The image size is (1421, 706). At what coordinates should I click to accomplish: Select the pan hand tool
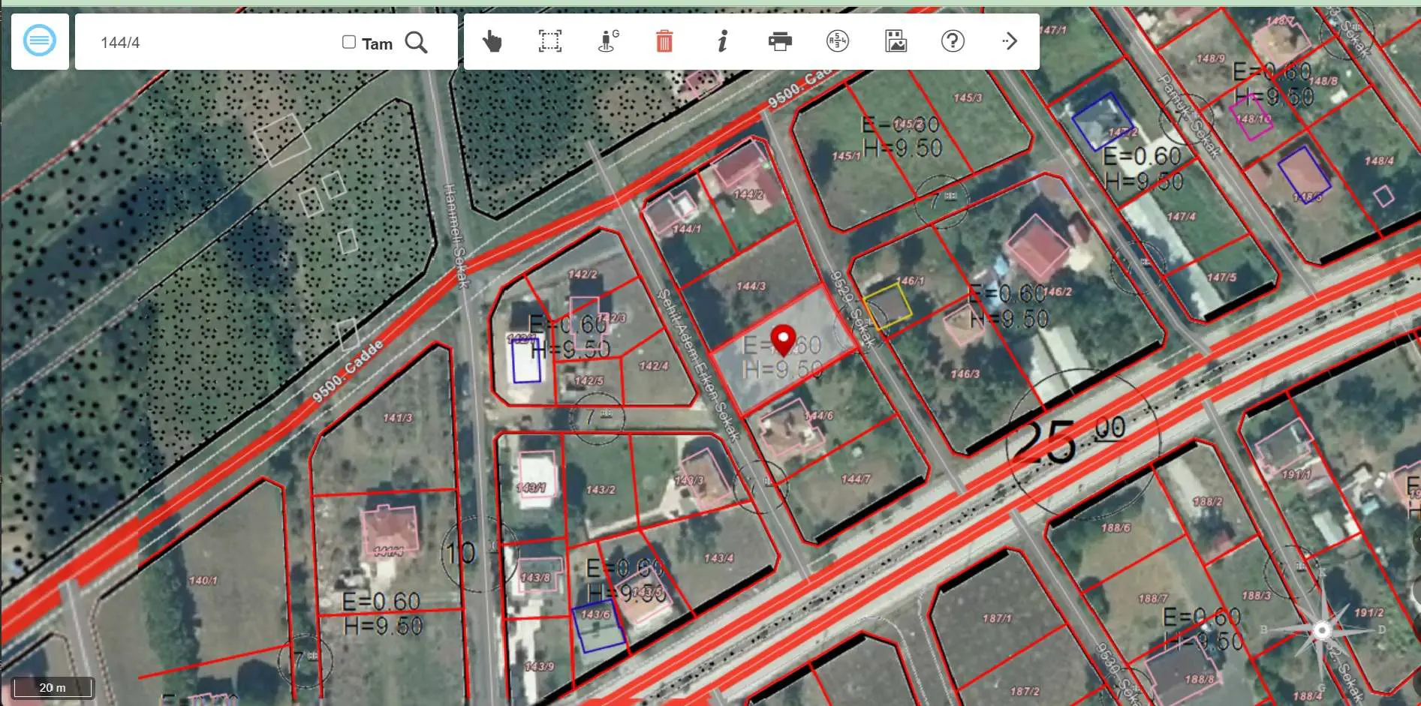492,41
